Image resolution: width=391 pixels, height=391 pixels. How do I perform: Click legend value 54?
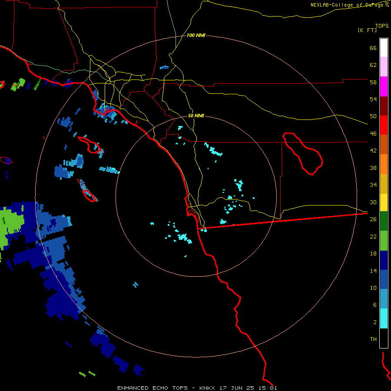(373, 99)
